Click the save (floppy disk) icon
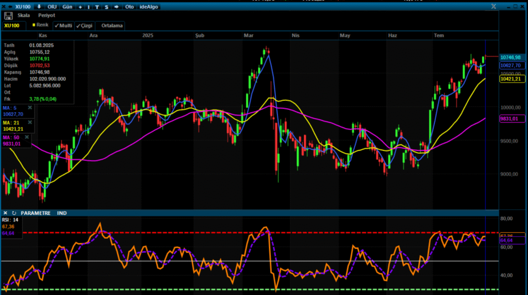The width and height of the screenshot is (528, 295). [8, 15]
